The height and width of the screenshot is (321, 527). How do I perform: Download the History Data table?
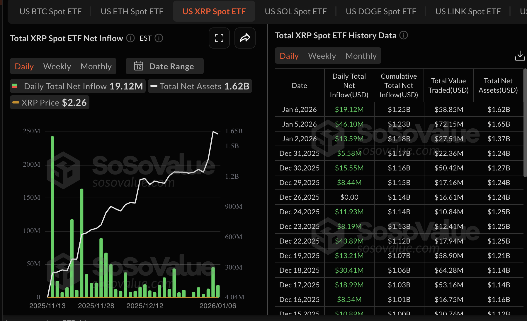[x=520, y=56]
